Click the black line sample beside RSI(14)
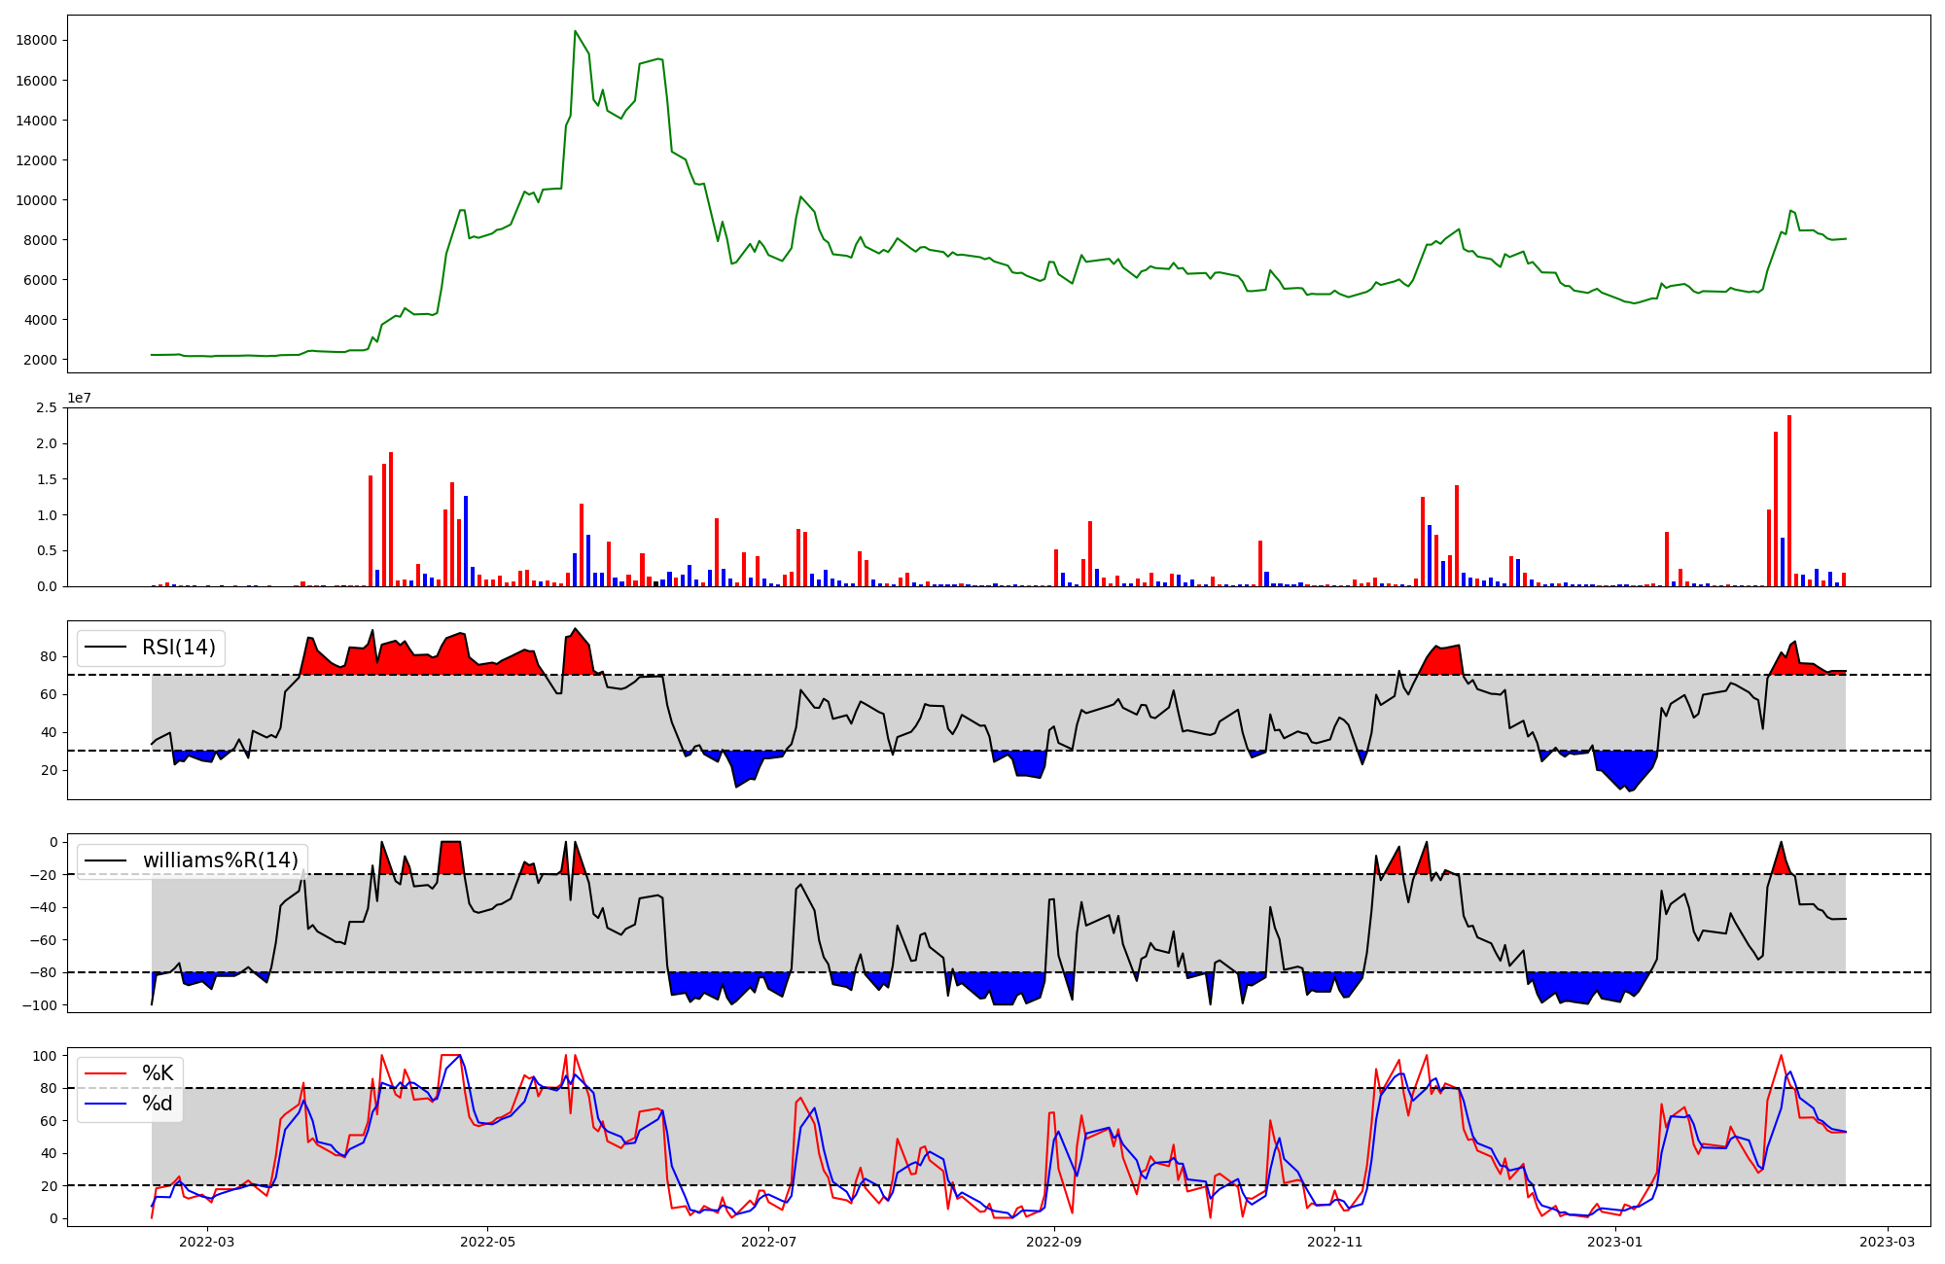This screenshot has width=1945, height=1264. [x=106, y=648]
